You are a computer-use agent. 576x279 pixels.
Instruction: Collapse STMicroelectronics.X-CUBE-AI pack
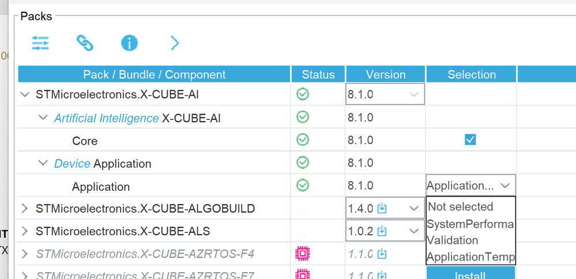point(25,95)
